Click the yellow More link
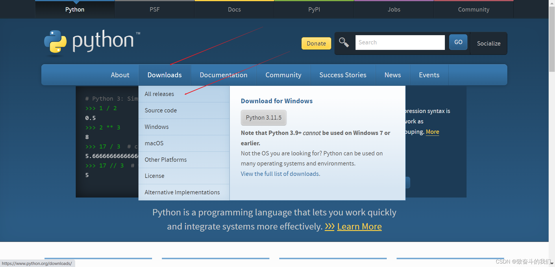 [x=432, y=132]
